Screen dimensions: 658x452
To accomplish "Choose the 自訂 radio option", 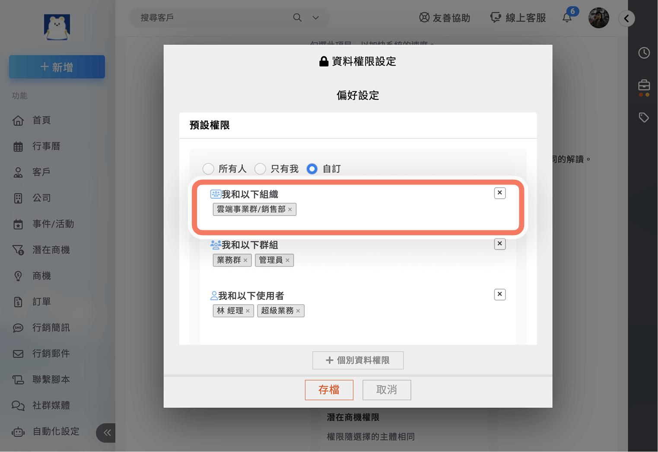I will tap(312, 169).
